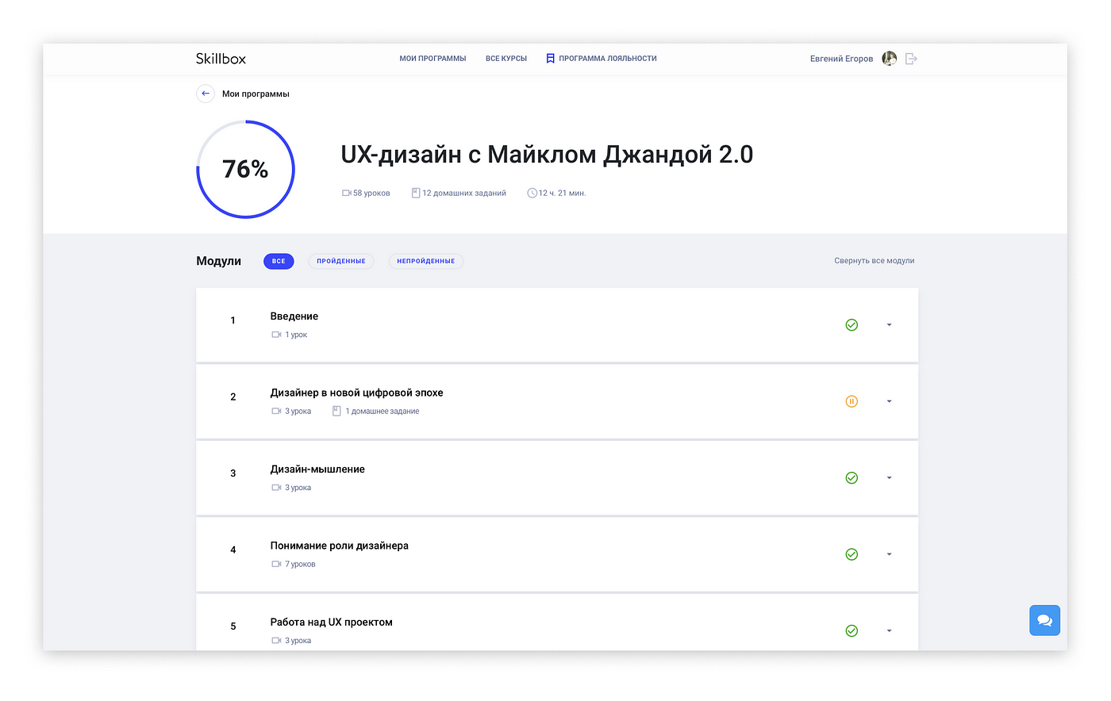Viewport: 1111px width, 701px height.
Task: Click the Skillbox logo
Action: click(x=221, y=59)
